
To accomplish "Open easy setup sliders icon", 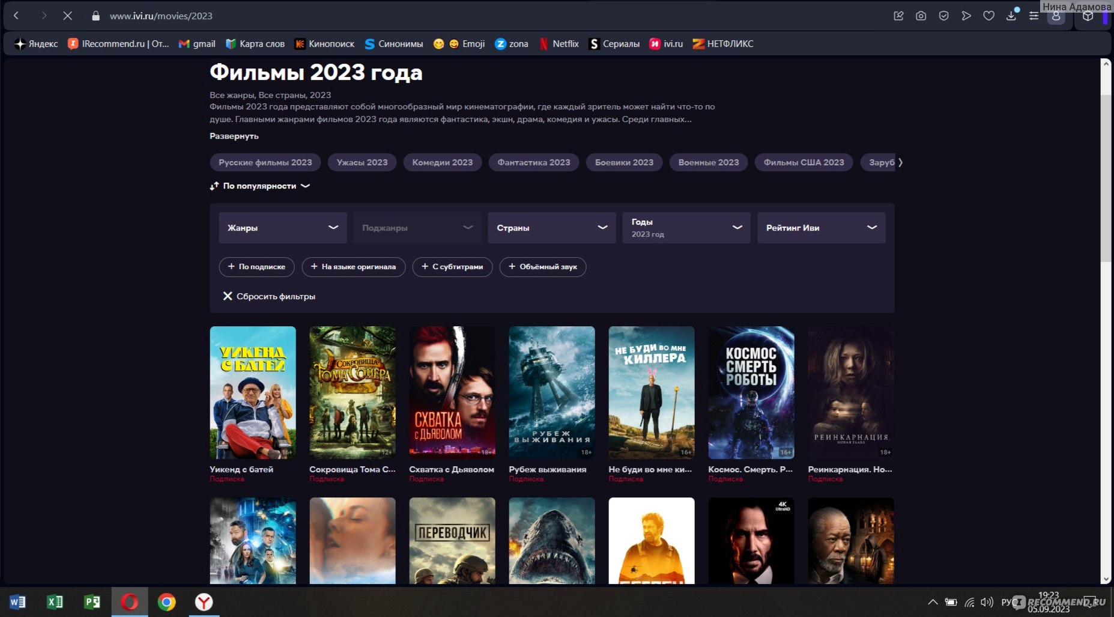I will [x=1034, y=16].
